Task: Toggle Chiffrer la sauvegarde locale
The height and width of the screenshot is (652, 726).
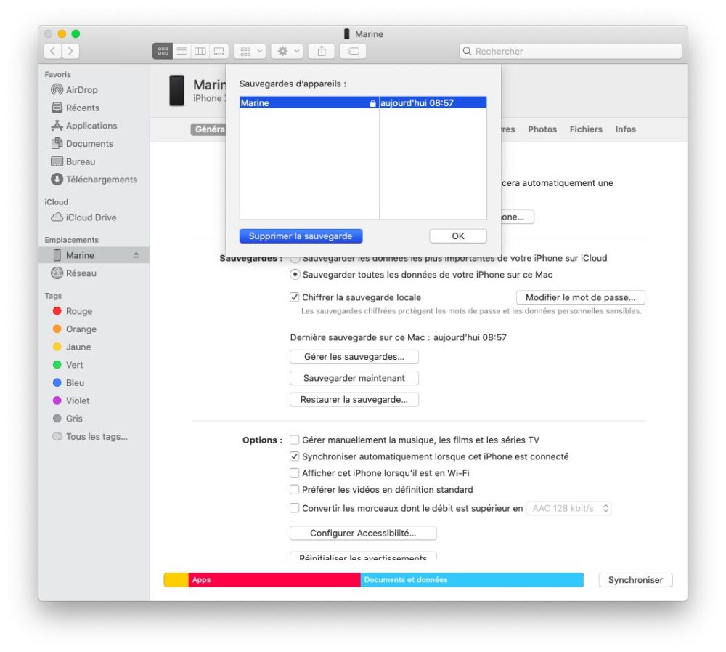Action: click(x=295, y=297)
